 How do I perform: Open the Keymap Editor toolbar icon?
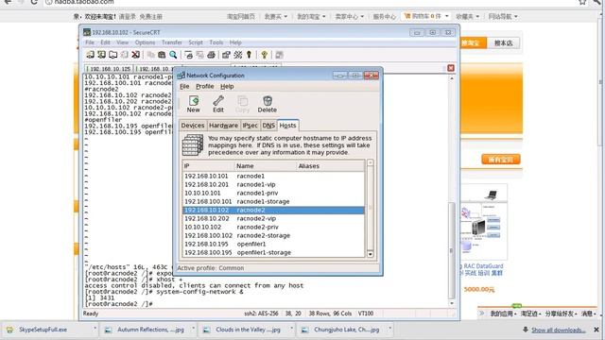237,55
